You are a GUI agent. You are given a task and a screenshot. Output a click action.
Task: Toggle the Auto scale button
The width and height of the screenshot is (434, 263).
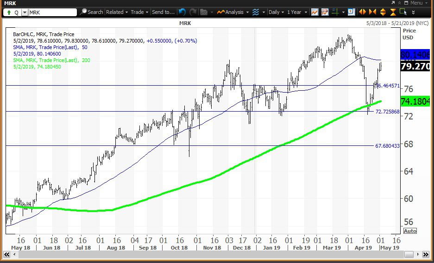click(410, 231)
